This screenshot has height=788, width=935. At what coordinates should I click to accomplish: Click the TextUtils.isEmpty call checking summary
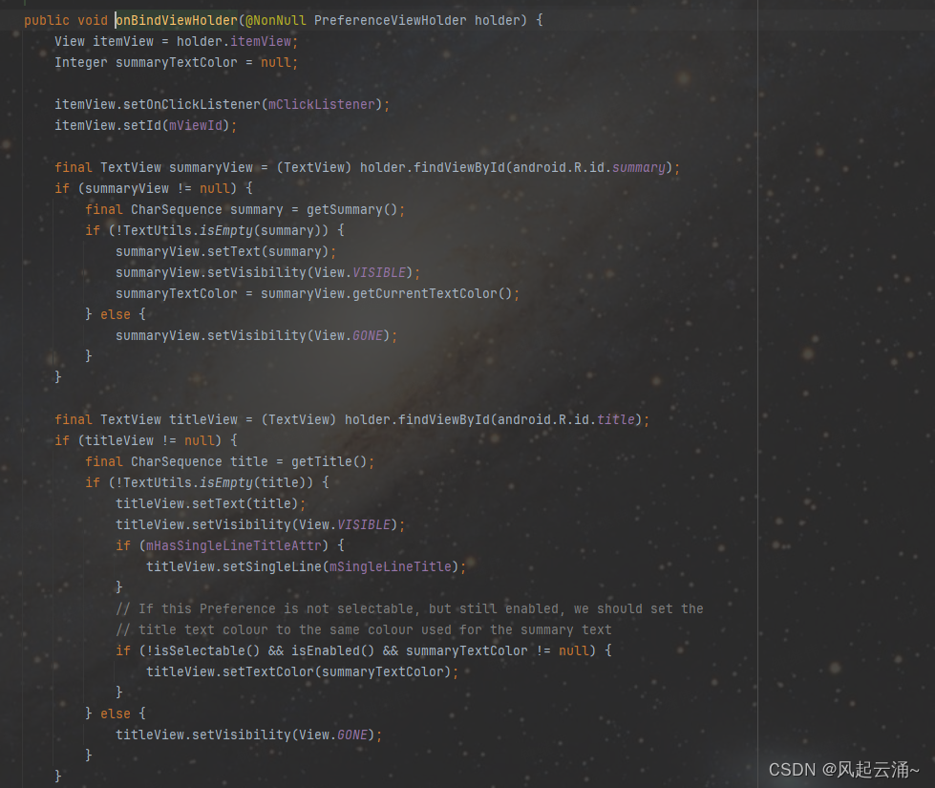coord(217,229)
